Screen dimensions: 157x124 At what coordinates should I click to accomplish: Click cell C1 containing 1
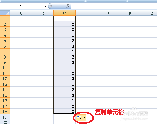point(64,18)
